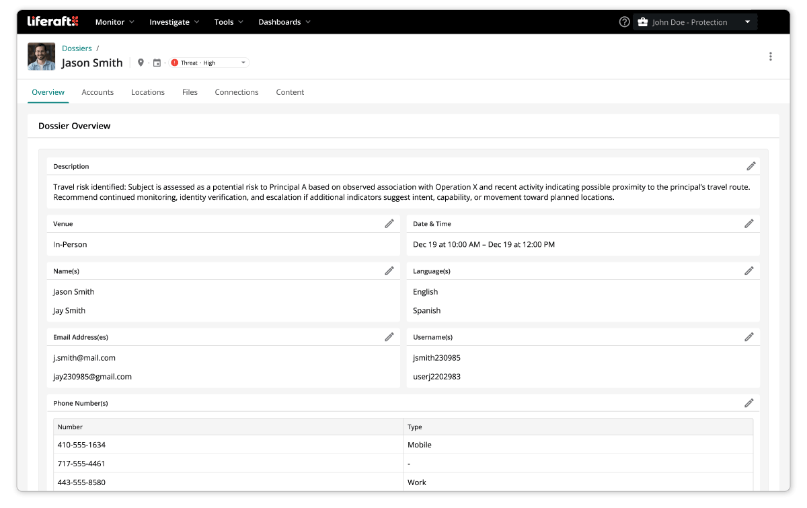Click phone number 717-555-4461

point(81,464)
